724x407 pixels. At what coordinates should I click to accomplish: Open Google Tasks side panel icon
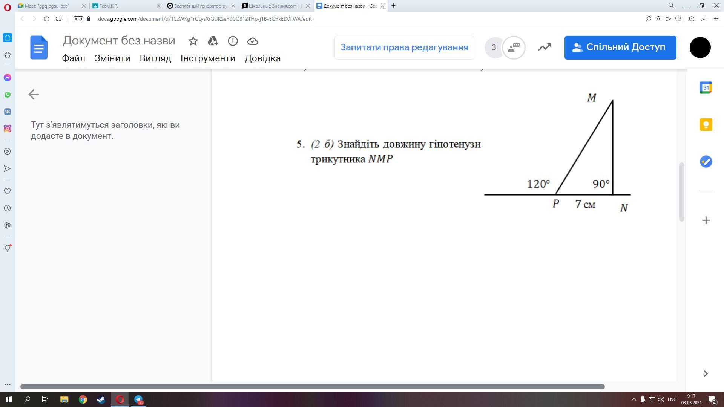(706, 162)
